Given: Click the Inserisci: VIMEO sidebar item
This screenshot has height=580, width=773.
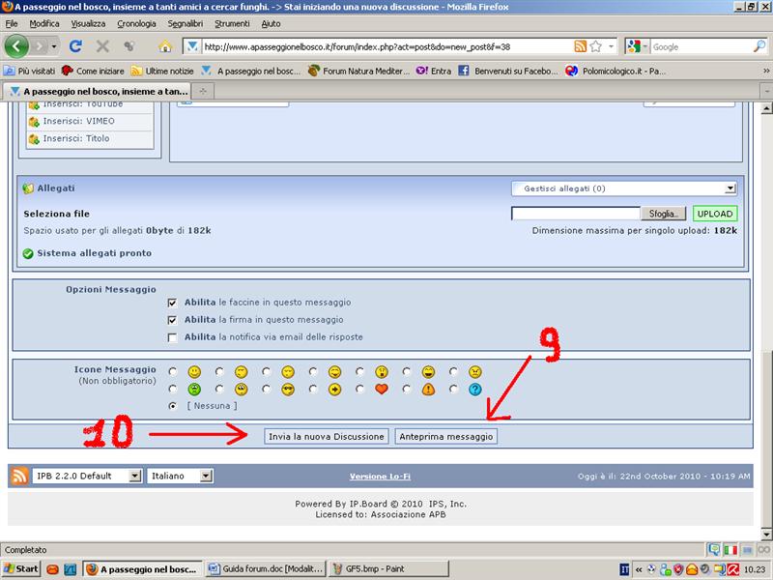Looking at the screenshot, I should click(78, 122).
